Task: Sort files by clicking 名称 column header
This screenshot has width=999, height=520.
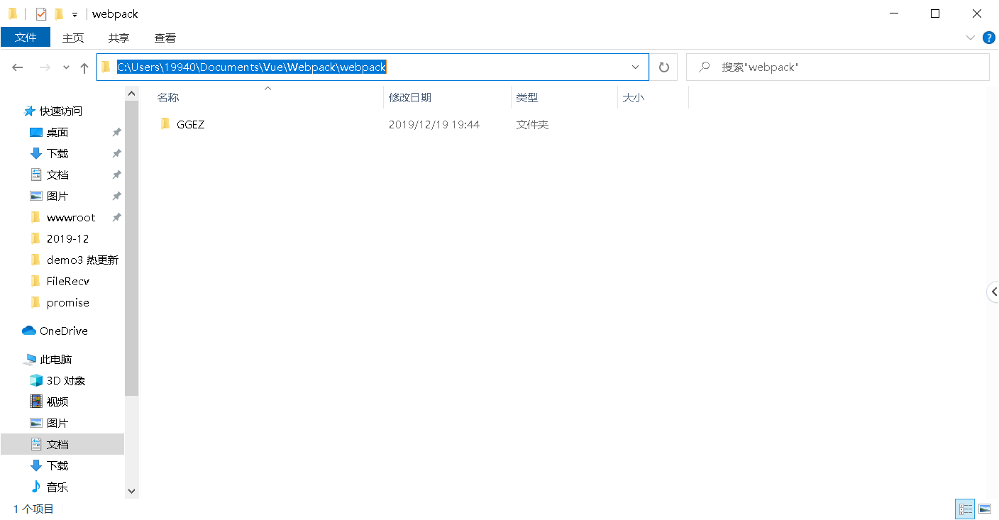Action: click(x=168, y=97)
